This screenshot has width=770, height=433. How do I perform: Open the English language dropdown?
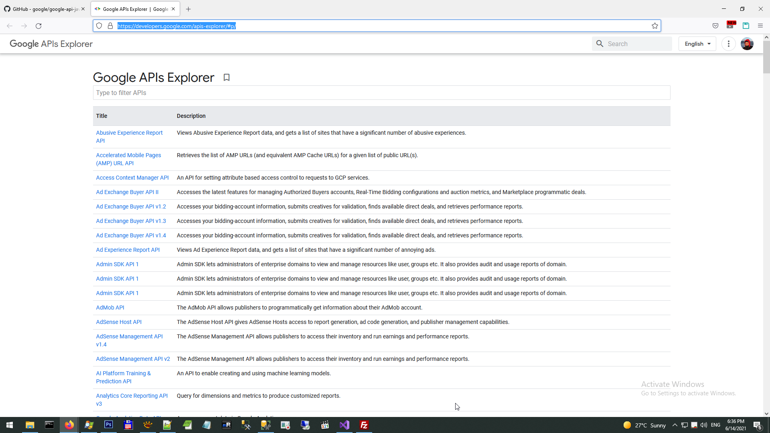click(697, 44)
